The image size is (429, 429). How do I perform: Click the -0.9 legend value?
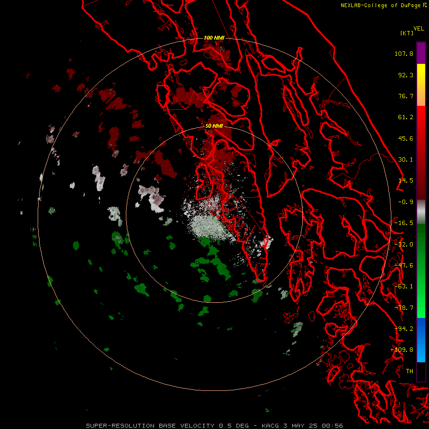click(406, 202)
